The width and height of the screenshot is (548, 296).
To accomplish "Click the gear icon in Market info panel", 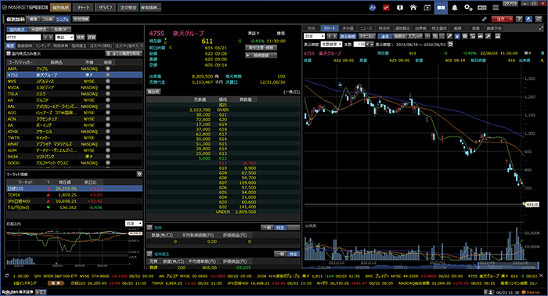I will [139, 174].
